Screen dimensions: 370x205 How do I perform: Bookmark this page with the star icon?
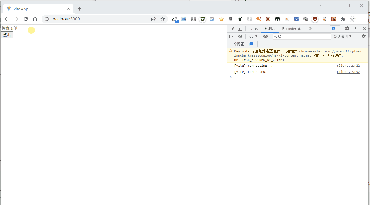click(163, 19)
